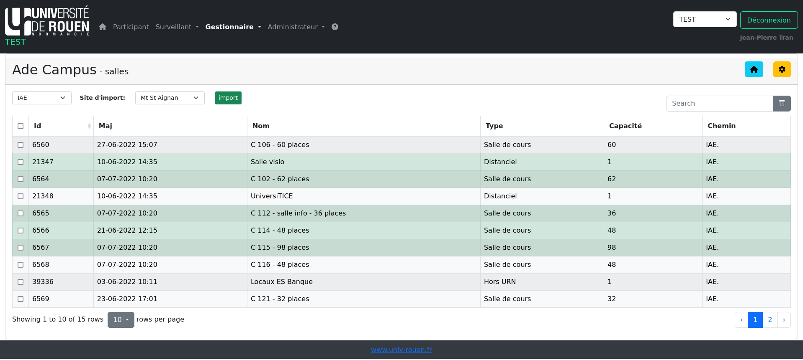Click the Déconnexion button
The image size is (803, 360).
tap(769, 20)
